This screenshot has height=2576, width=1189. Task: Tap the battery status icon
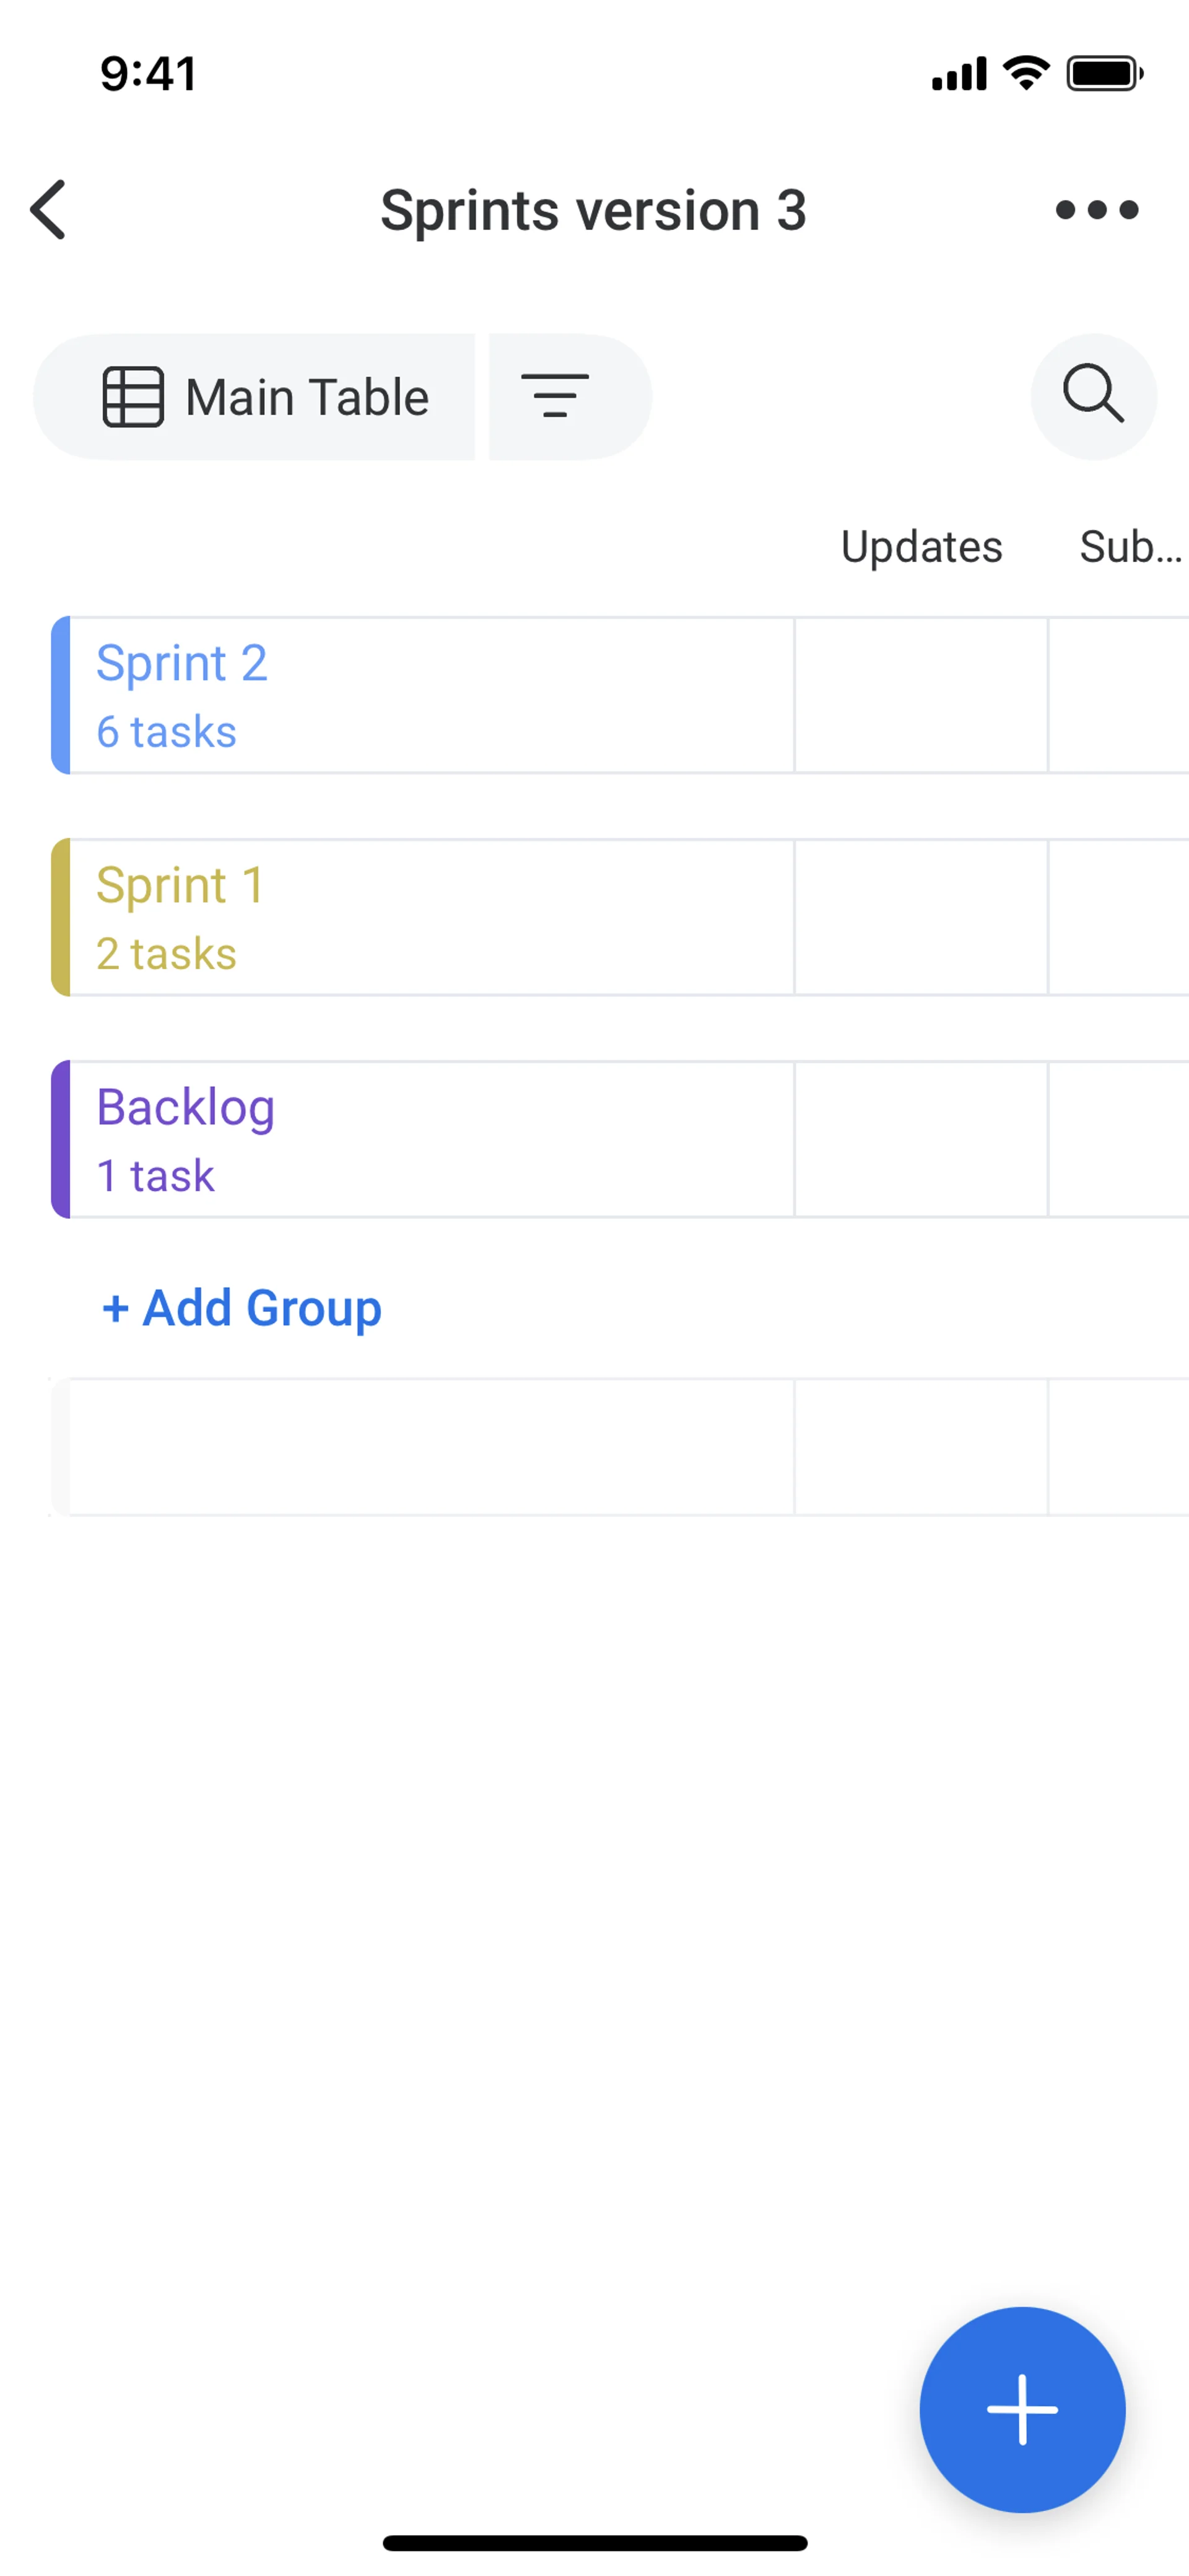tap(1104, 74)
